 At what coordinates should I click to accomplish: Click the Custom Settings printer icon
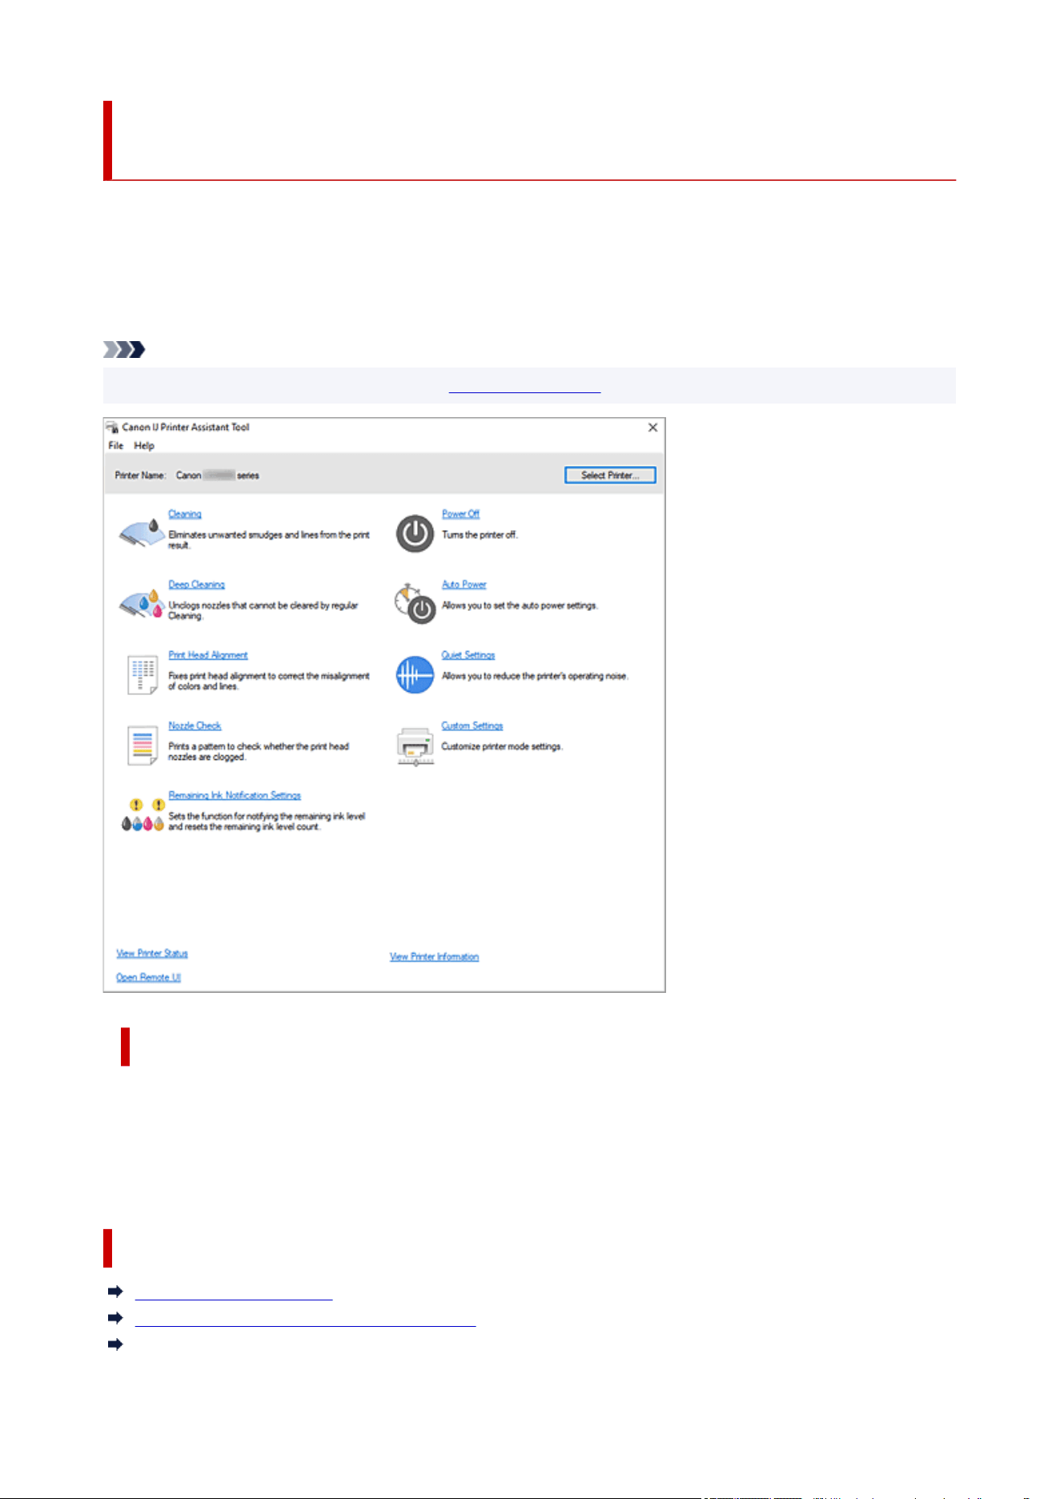tap(416, 745)
